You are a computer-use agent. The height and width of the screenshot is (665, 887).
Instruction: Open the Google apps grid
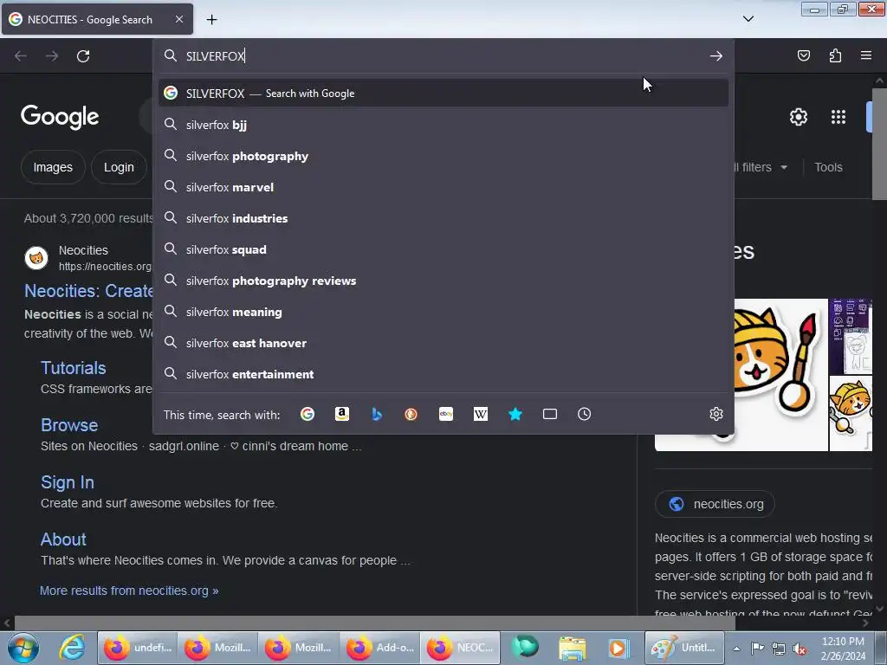pyautogui.click(x=838, y=117)
